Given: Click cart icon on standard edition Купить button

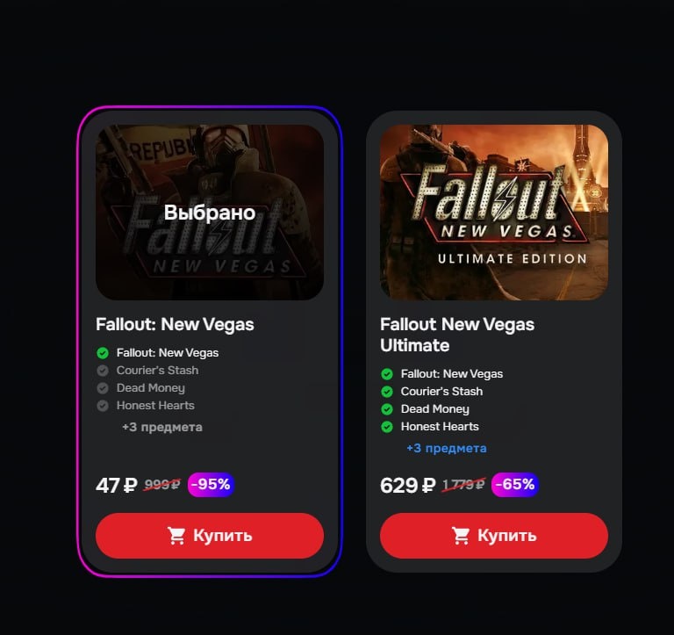Looking at the screenshot, I should point(176,536).
